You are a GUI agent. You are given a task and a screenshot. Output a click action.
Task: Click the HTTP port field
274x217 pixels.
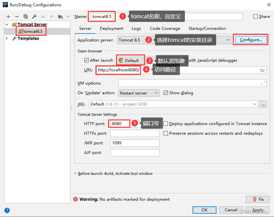[135, 123]
